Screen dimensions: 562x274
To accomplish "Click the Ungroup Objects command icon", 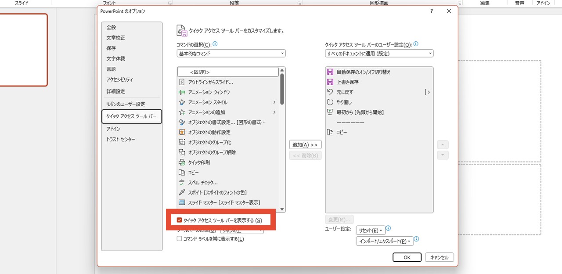I will [182, 152].
